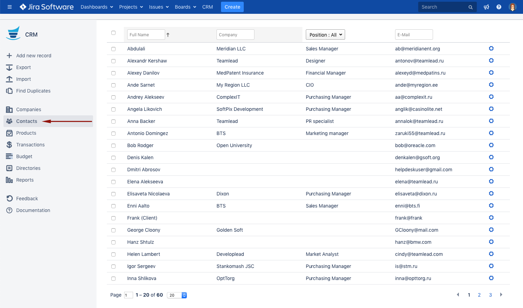Expand the Projects menu in top bar
This screenshot has width=523, height=308.
click(131, 7)
